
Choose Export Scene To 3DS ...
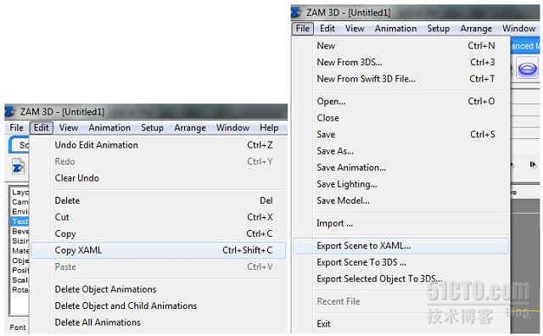coord(401,262)
